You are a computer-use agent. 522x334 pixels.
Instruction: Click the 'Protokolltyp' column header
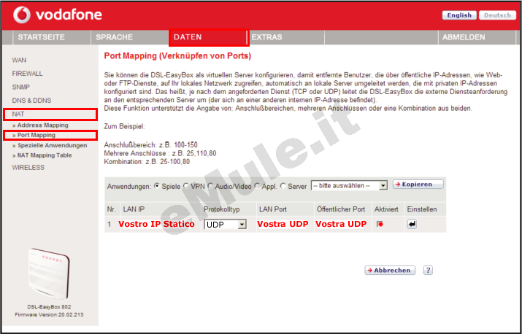(221, 209)
